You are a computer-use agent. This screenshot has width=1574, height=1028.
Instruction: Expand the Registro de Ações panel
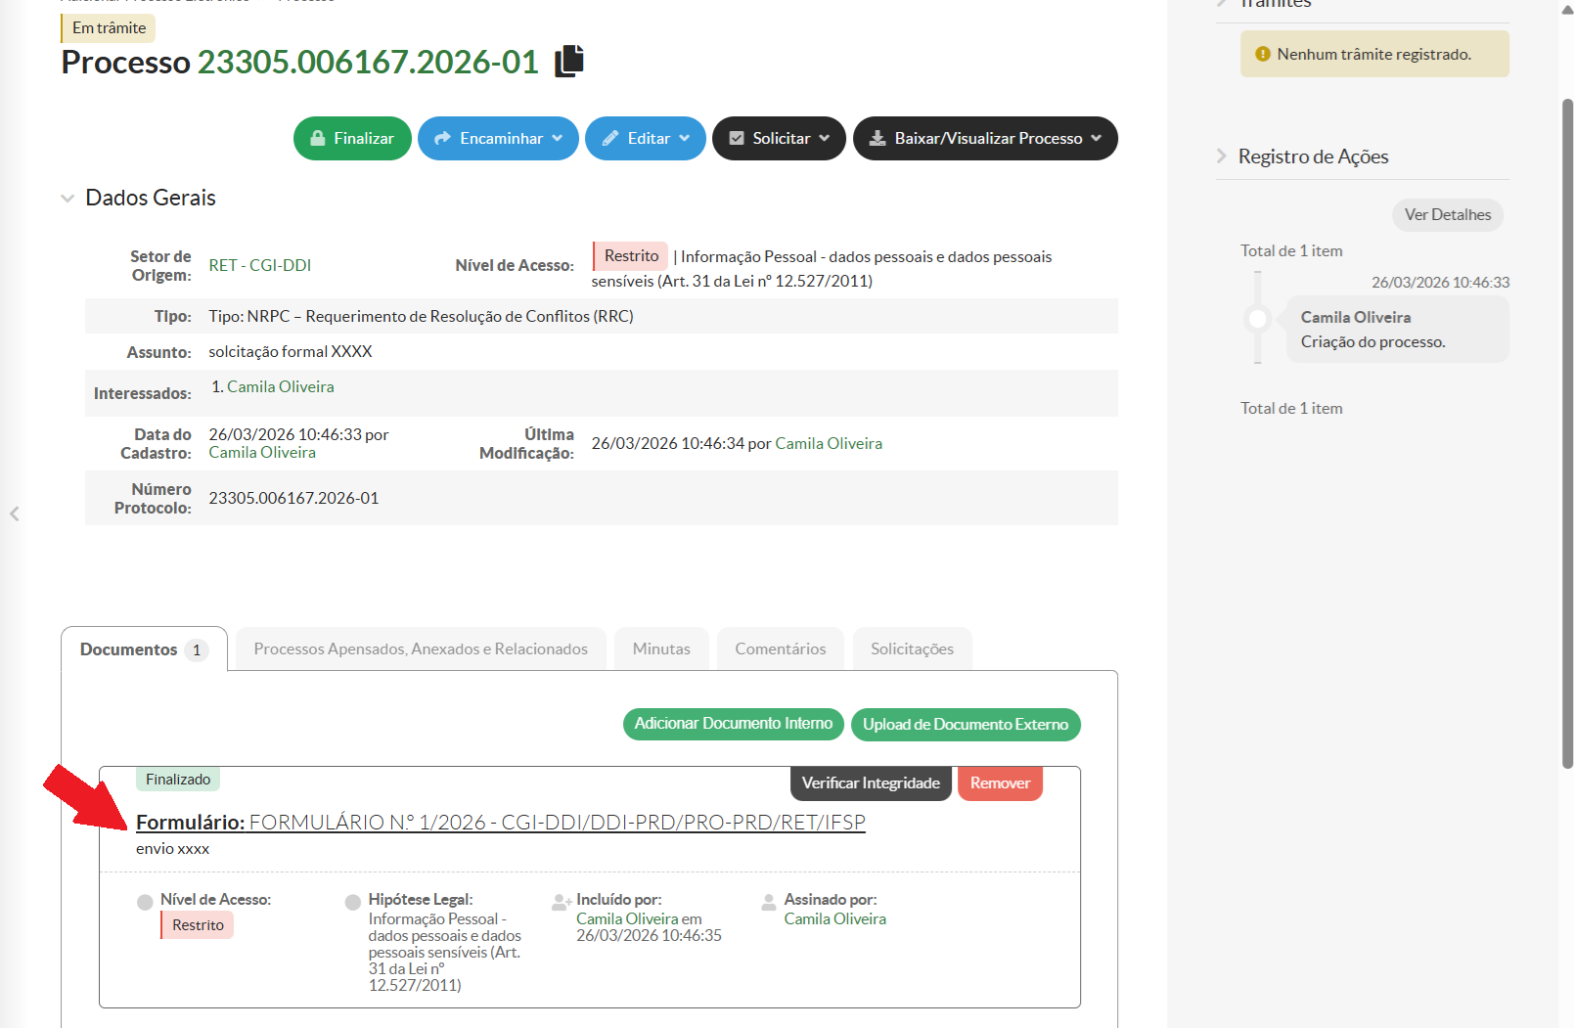[x=1312, y=156]
